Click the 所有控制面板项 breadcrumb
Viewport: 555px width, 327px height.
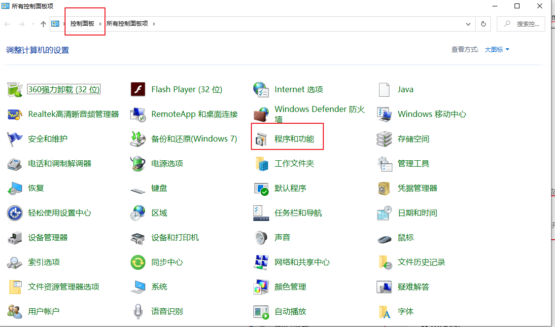pyautogui.click(x=127, y=24)
